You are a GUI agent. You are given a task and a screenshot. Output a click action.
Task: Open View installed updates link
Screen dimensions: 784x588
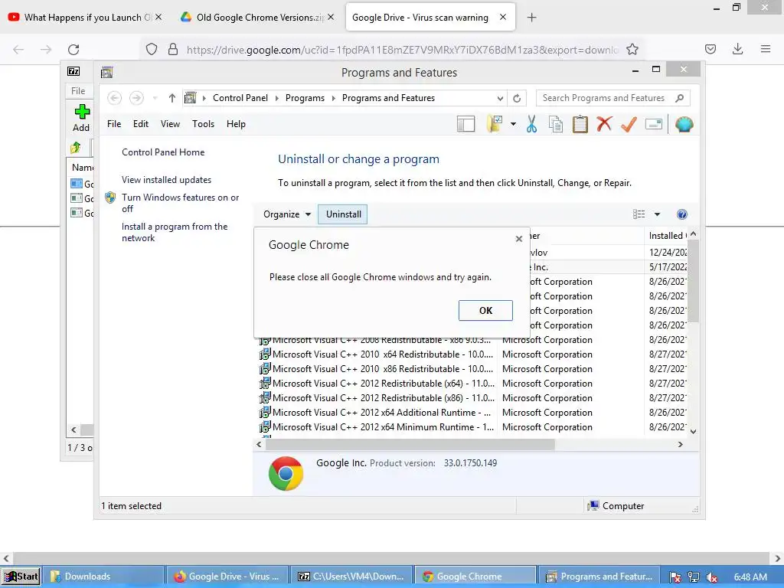[x=166, y=180]
